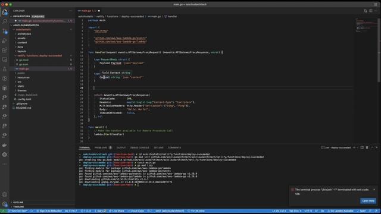Open config.toml in the explorer

coord(24,99)
